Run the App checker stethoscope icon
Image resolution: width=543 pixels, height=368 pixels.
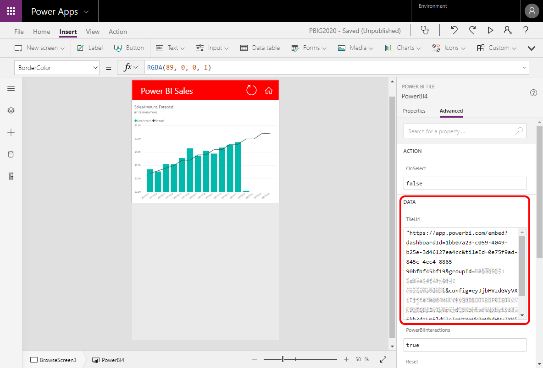click(425, 30)
